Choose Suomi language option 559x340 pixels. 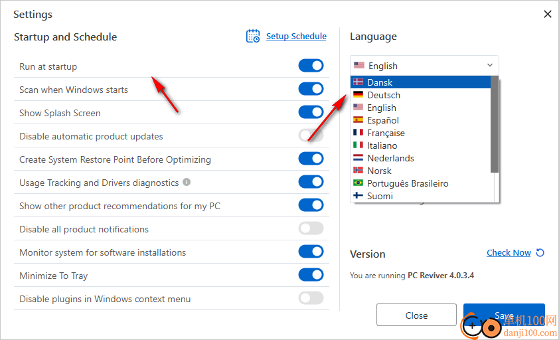(421, 196)
